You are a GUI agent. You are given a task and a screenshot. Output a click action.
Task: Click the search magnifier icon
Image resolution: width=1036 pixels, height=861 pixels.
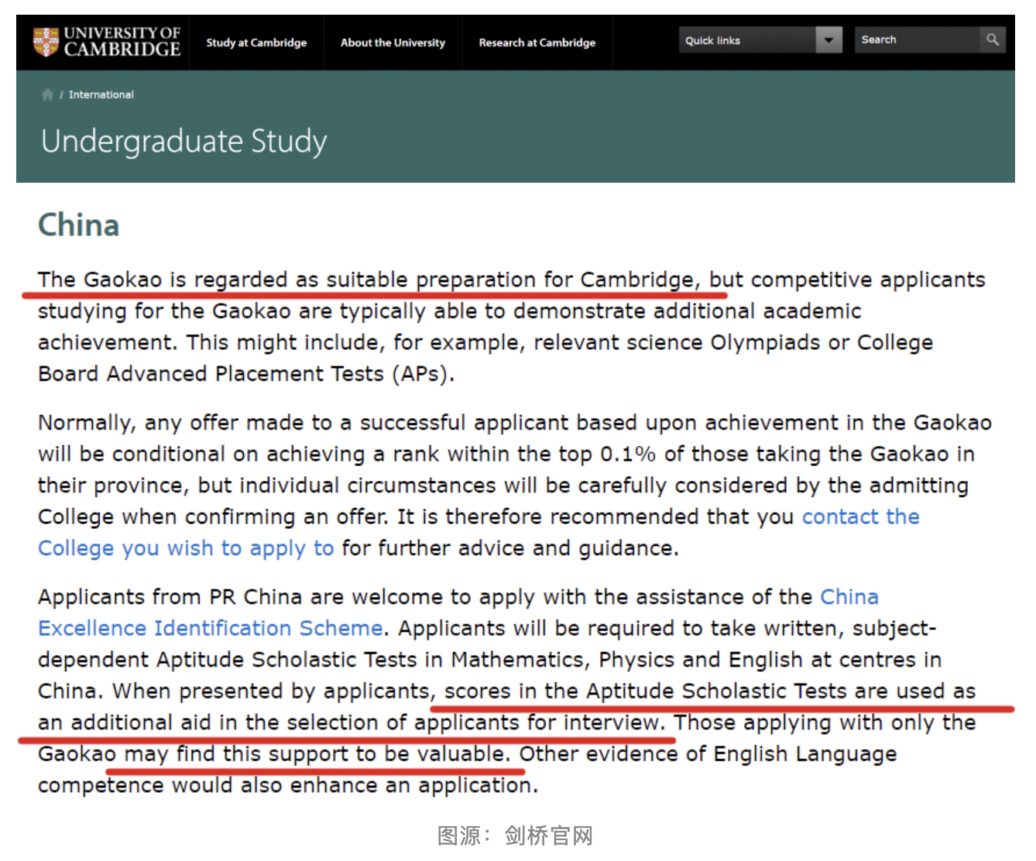(992, 39)
